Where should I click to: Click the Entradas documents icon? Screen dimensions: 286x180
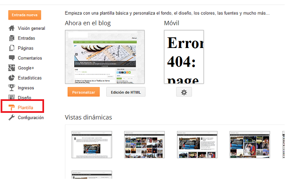click(x=12, y=38)
